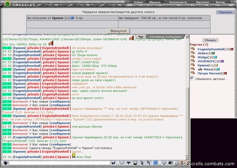Viewport: 237px width, 168px height.
Task: Click the yellow smiley in last chat message
Action: [x=73, y=155]
